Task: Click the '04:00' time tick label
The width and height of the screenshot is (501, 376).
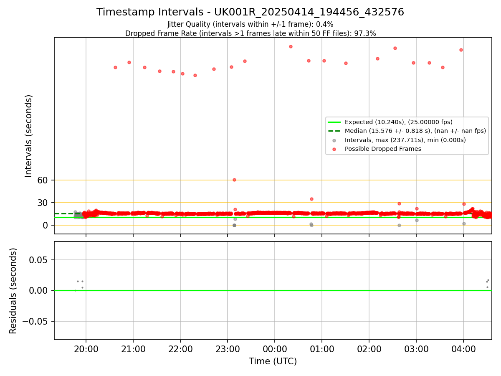Action: [463, 349]
